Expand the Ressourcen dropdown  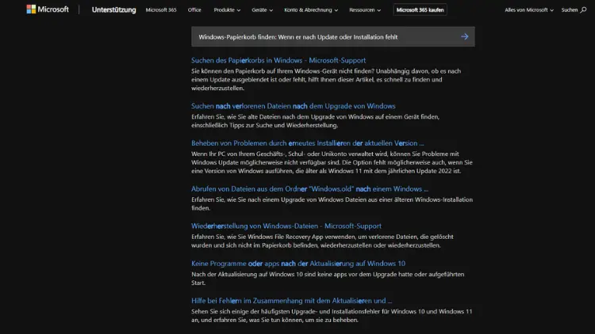click(x=365, y=9)
